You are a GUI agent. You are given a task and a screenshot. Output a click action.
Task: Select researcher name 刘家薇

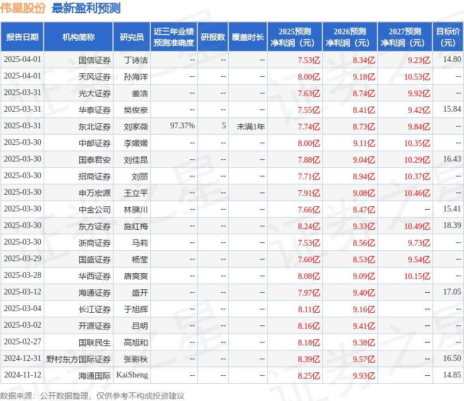pos(136,127)
